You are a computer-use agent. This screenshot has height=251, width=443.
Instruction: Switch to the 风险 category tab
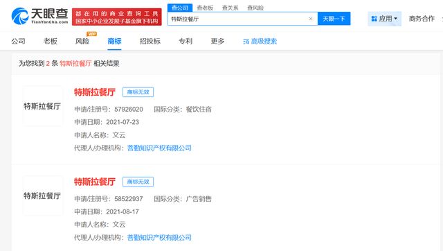pos(82,42)
